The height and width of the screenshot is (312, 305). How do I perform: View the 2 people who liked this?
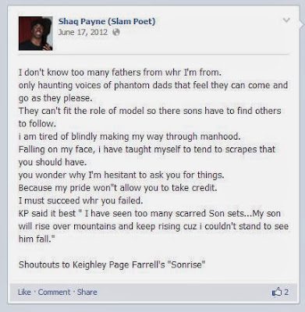[x=286, y=292]
